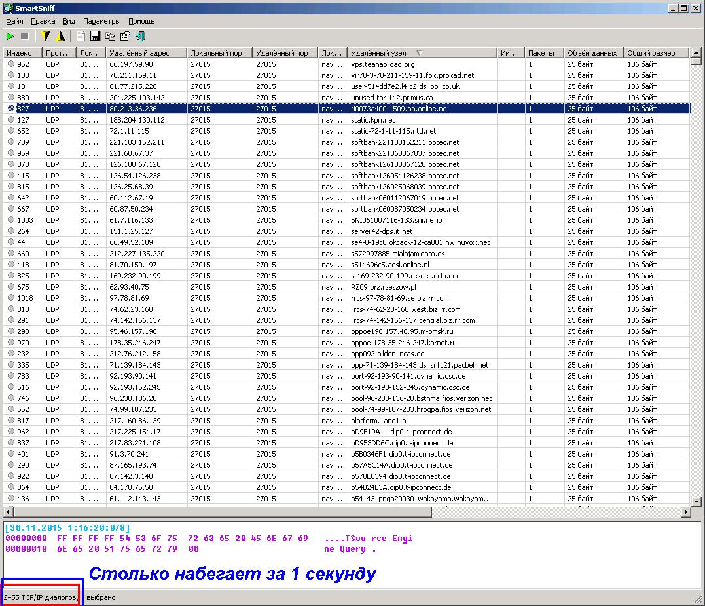The image size is (705, 606).
Task: Select row with host static.kpn.net
Action: 347,120
